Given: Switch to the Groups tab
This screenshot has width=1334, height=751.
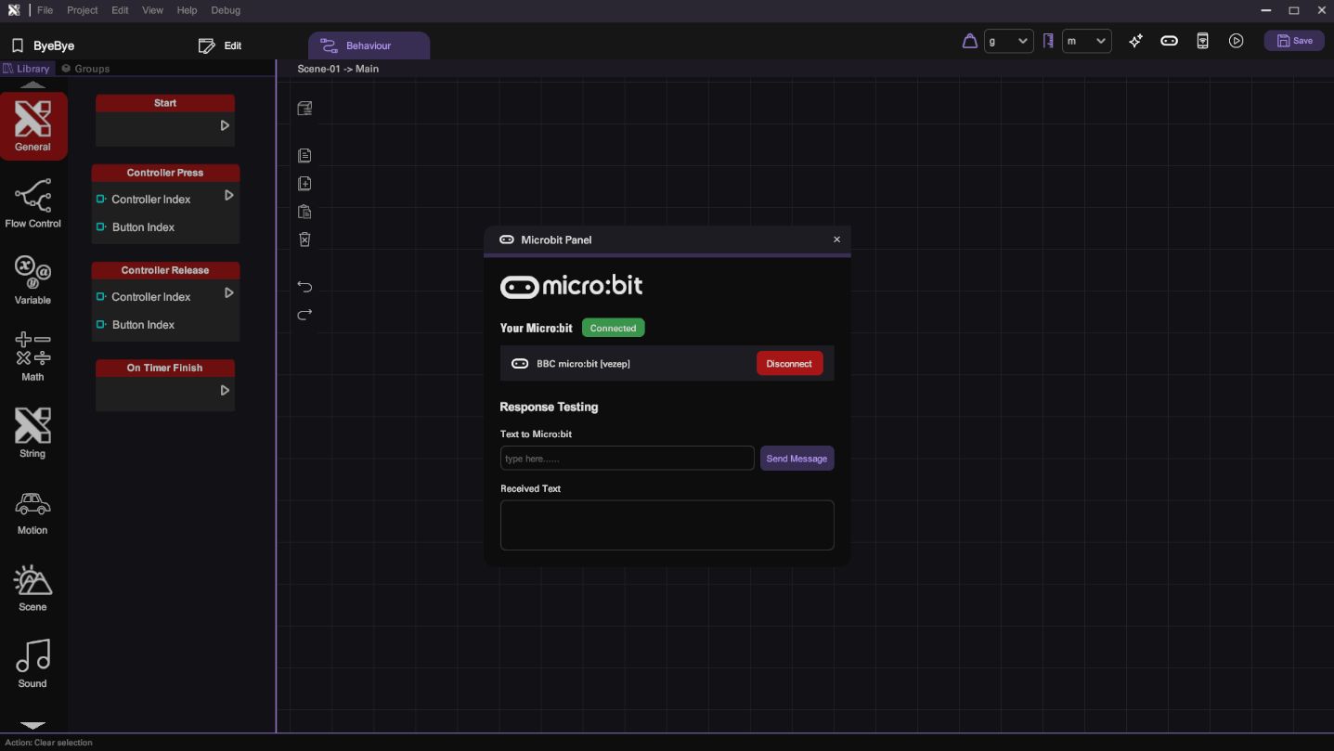Looking at the screenshot, I should (85, 69).
